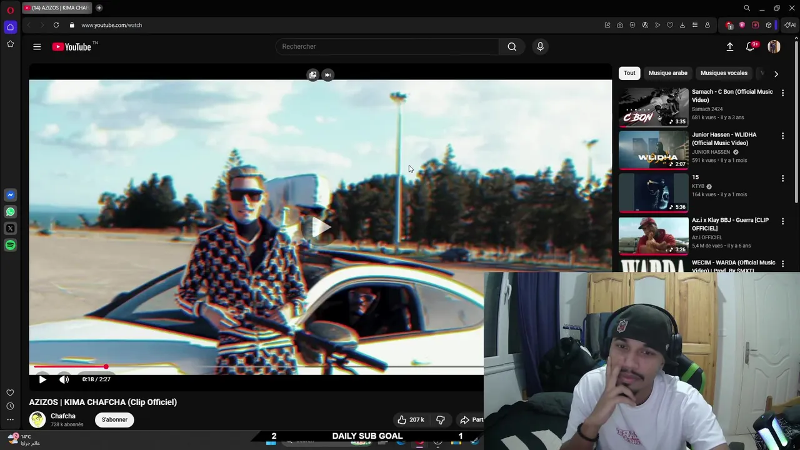Open YouTube create upload icon
The image size is (800, 450).
point(729,46)
